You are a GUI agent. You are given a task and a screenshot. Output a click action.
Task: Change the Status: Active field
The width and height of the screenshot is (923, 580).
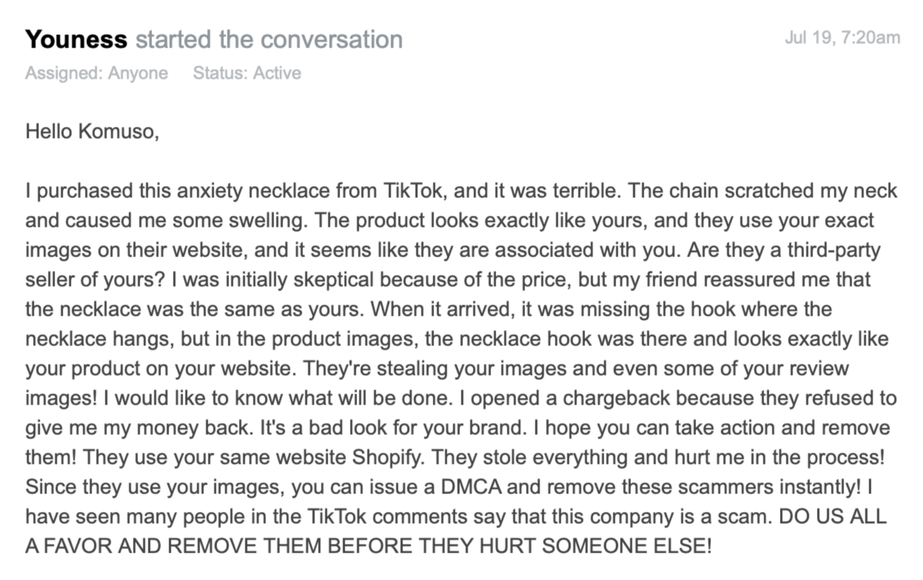click(247, 73)
